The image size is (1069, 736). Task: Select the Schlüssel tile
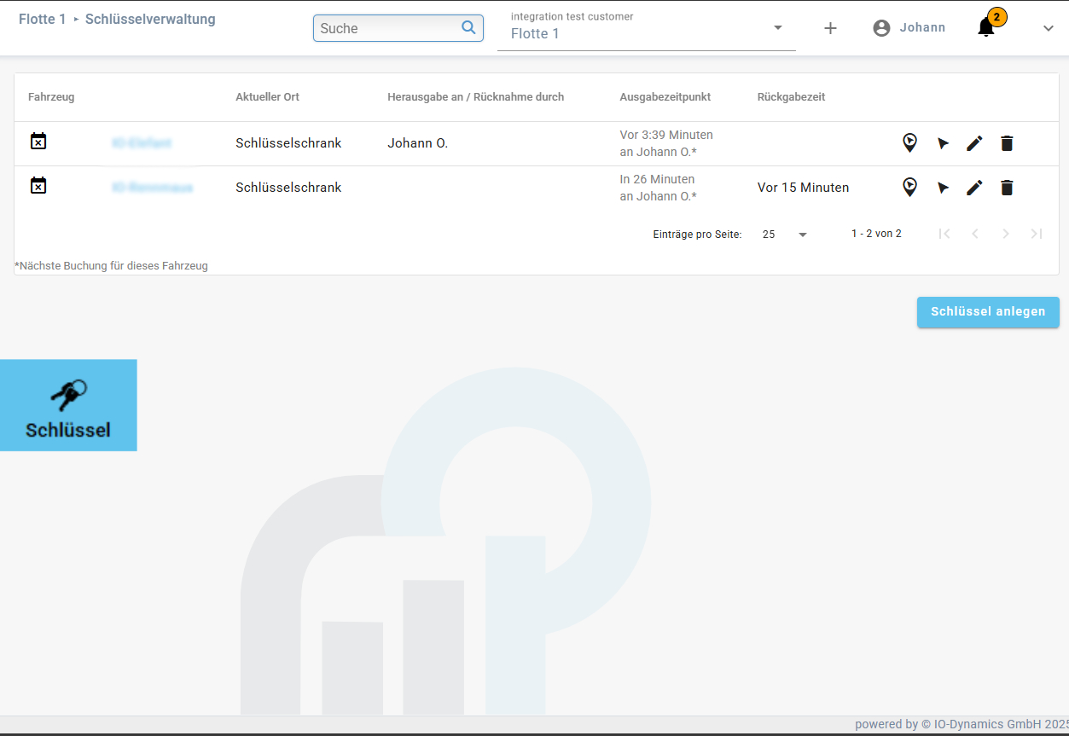point(68,405)
